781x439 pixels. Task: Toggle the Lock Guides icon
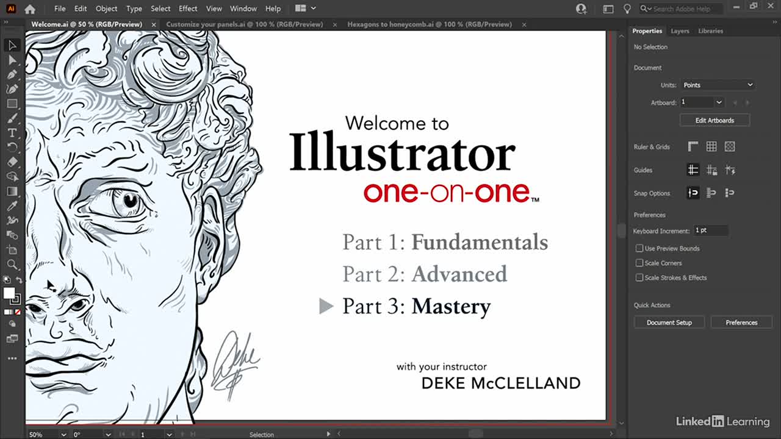tap(711, 170)
